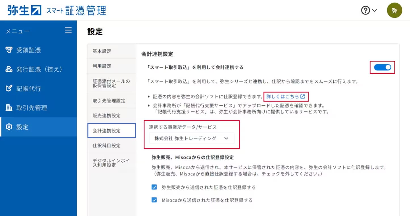Go to 取引先管理設定 settings tab

click(109, 101)
